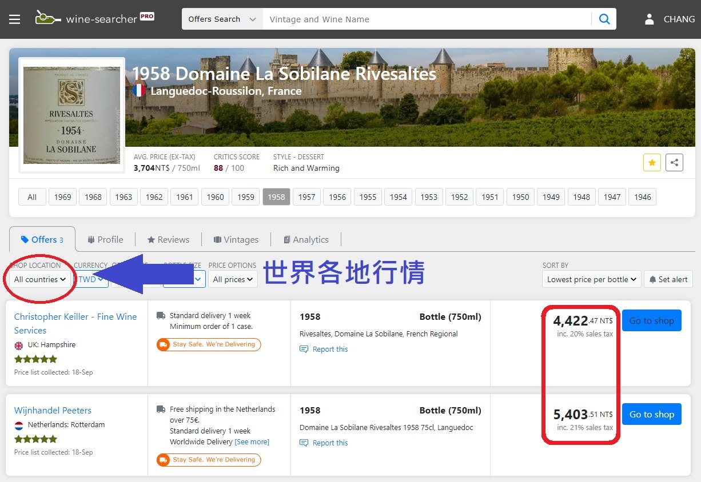
Task: Open Christopher Keiller - Fine Wine Services link
Action: pyautogui.click(x=75, y=323)
